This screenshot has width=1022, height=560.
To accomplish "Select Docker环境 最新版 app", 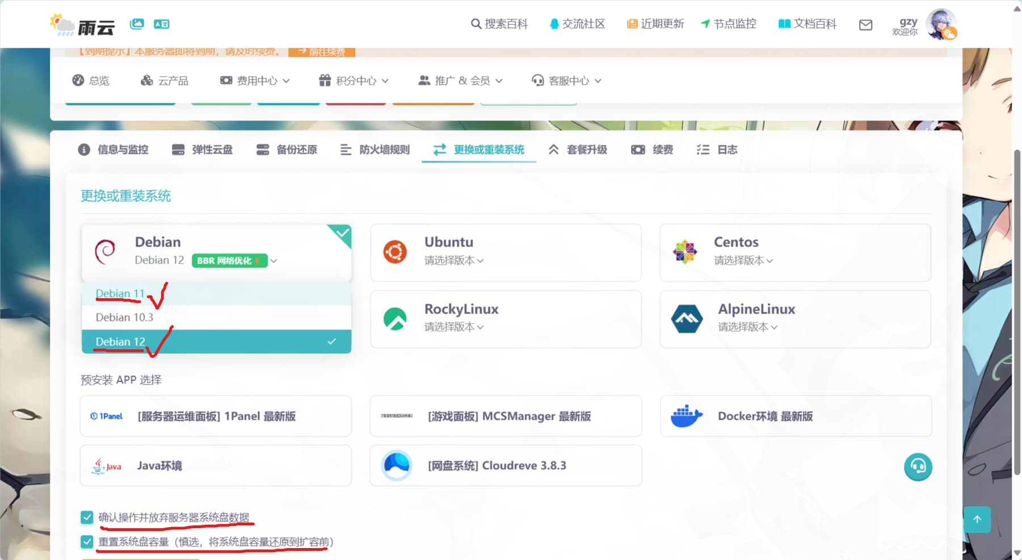I will [x=796, y=416].
